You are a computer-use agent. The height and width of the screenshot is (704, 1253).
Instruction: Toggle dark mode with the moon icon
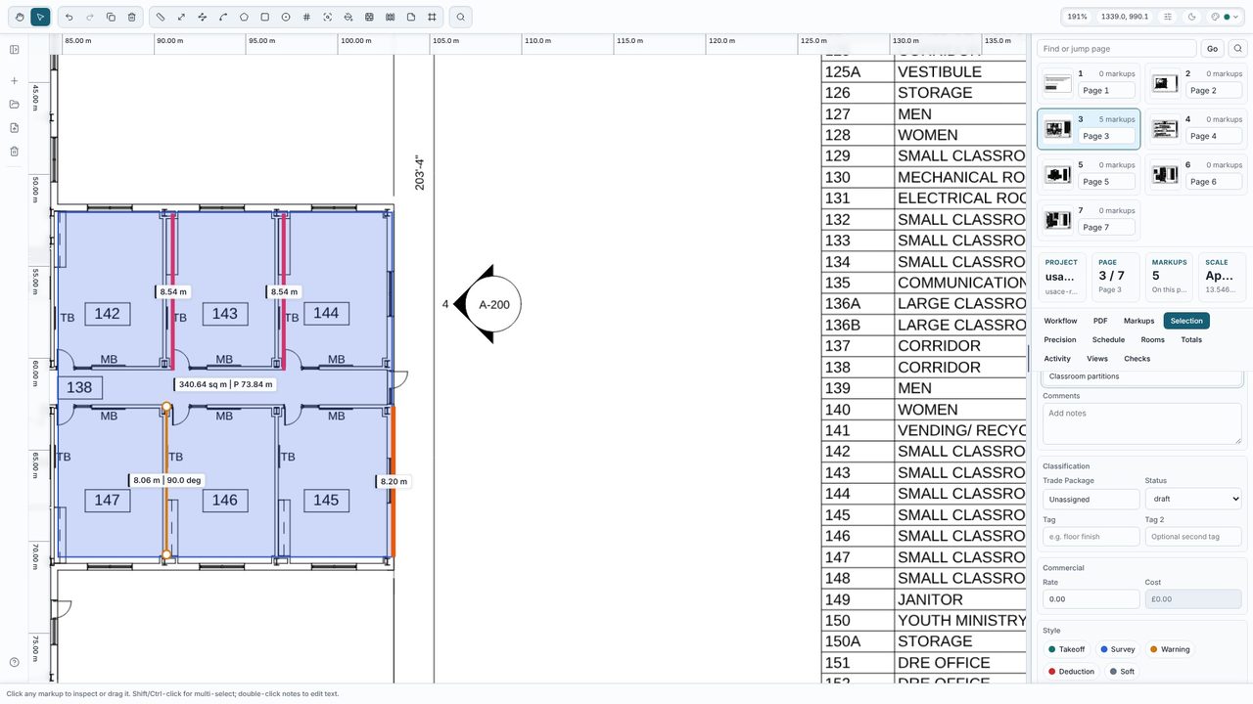point(1191,17)
